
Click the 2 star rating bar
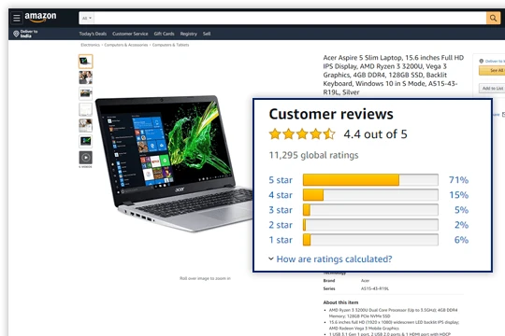point(370,225)
